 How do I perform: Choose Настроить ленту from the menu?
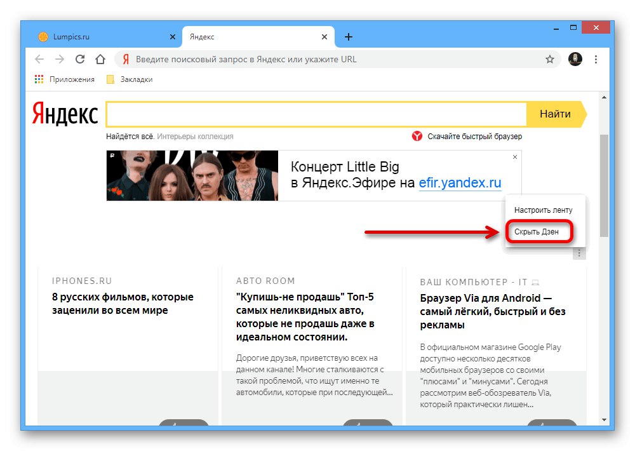[x=543, y=210]
